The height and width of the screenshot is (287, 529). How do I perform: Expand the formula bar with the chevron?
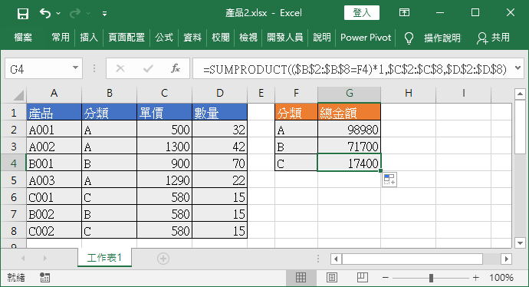[x=518, y=68]
